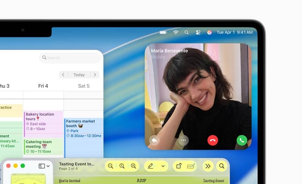This screenshot has width=302, height=184.
Task: Select the Fri 4 day header
Action: [x=43, y=86]
